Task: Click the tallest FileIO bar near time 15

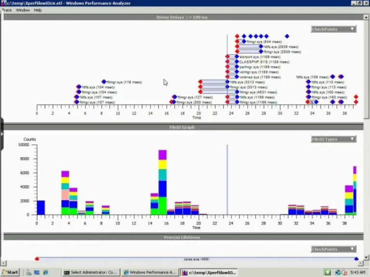Action: [x=162, y=182]
